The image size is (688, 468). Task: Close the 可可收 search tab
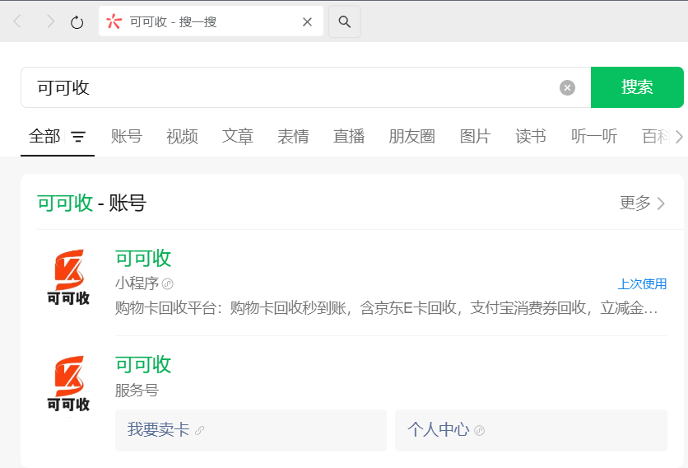[307, 22]
